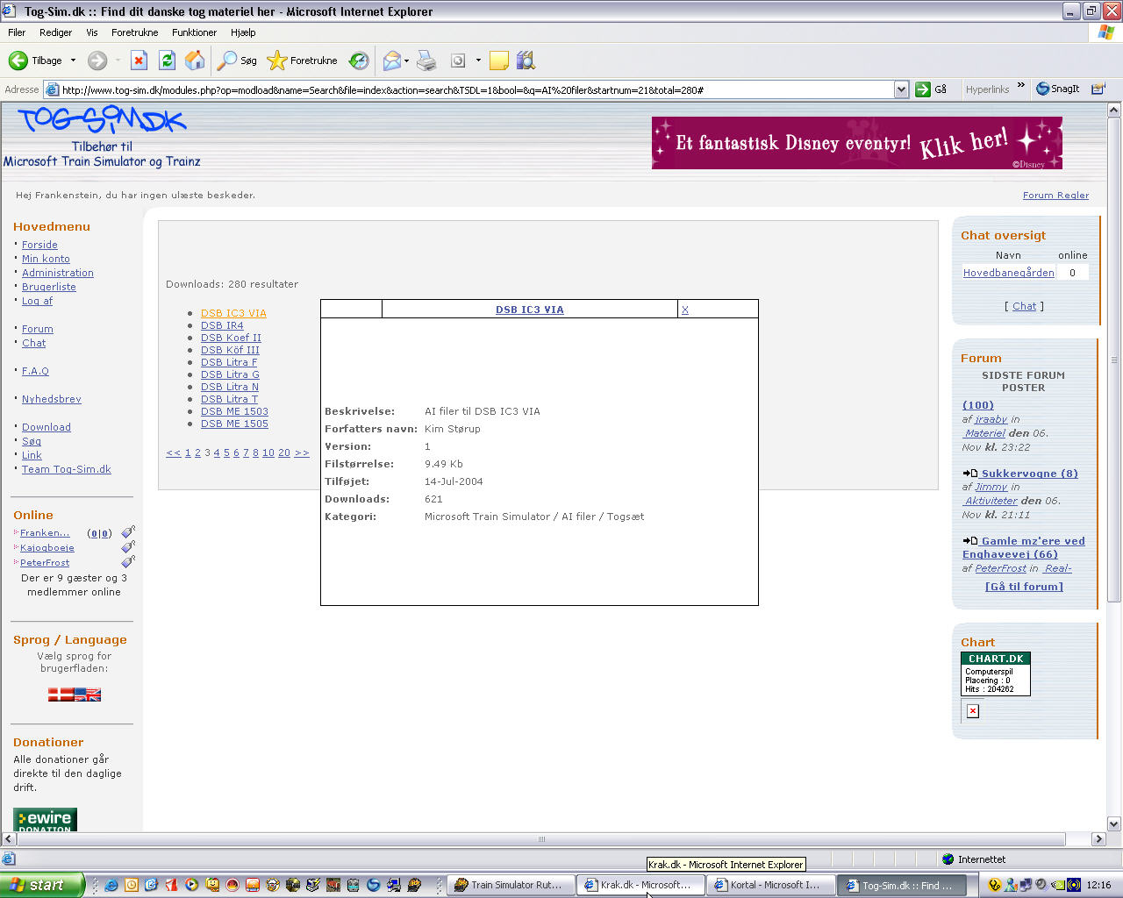Open the PeterFrost online user link
1123x898 pixels.
45,562
